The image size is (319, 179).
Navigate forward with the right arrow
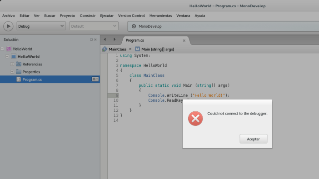tap(115, 40)
